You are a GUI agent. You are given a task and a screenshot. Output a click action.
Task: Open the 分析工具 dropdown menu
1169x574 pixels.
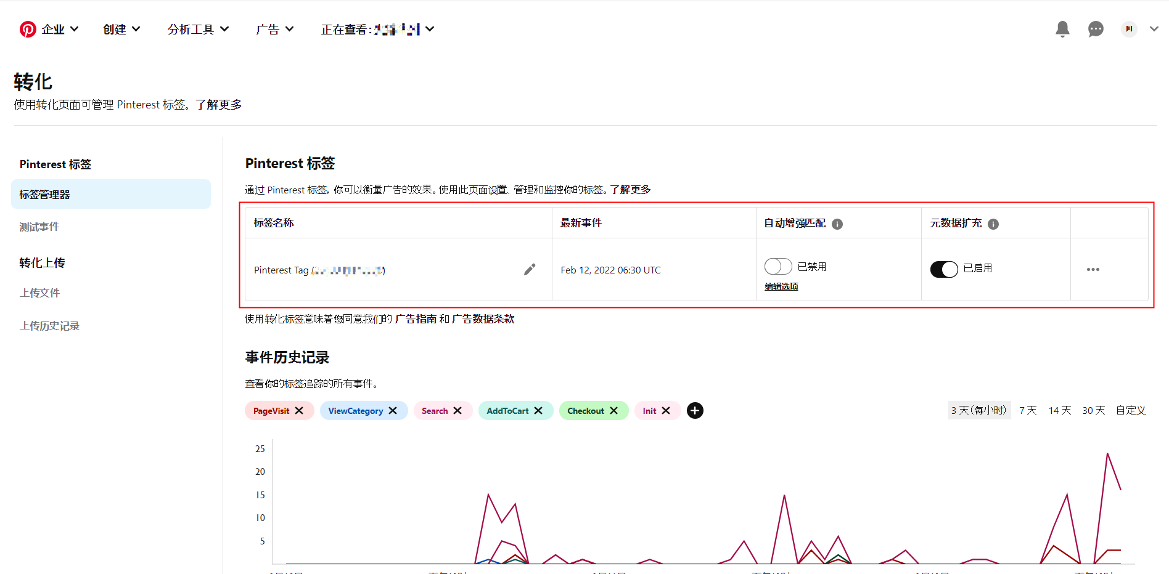pyautogui.click(x=198, y=29)
